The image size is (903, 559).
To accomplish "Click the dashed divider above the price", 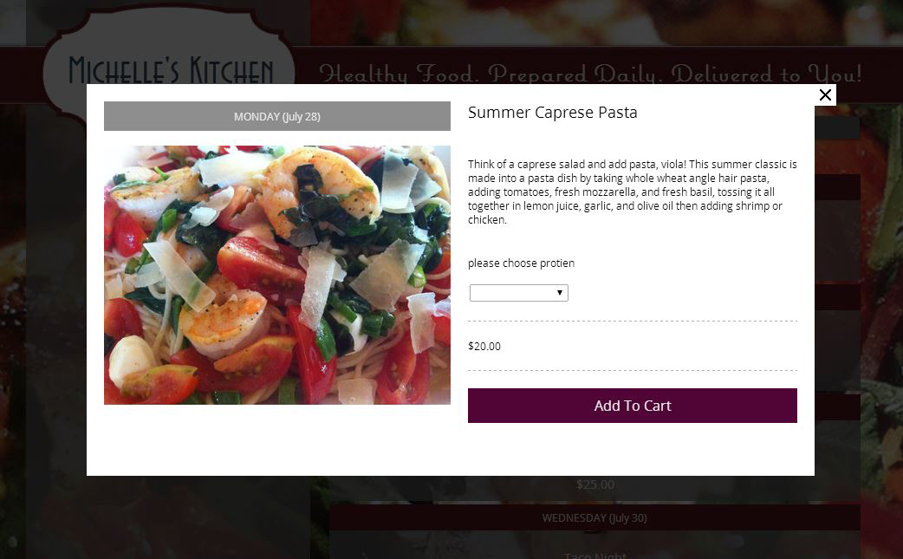I will coord(632,322).
